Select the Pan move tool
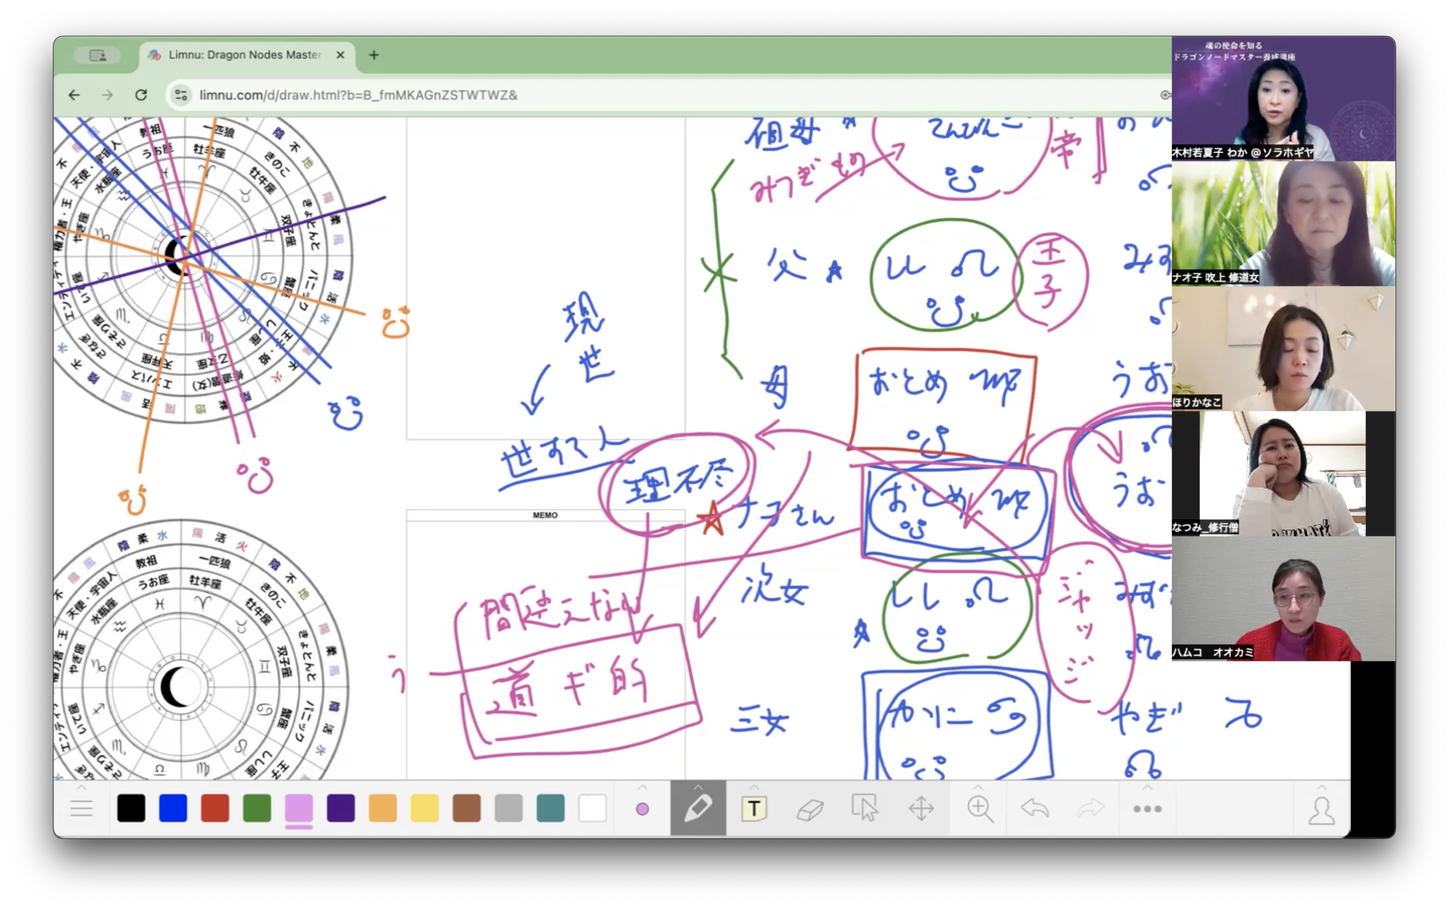Screen dimensions: 1449x909 tap(921, 808)
